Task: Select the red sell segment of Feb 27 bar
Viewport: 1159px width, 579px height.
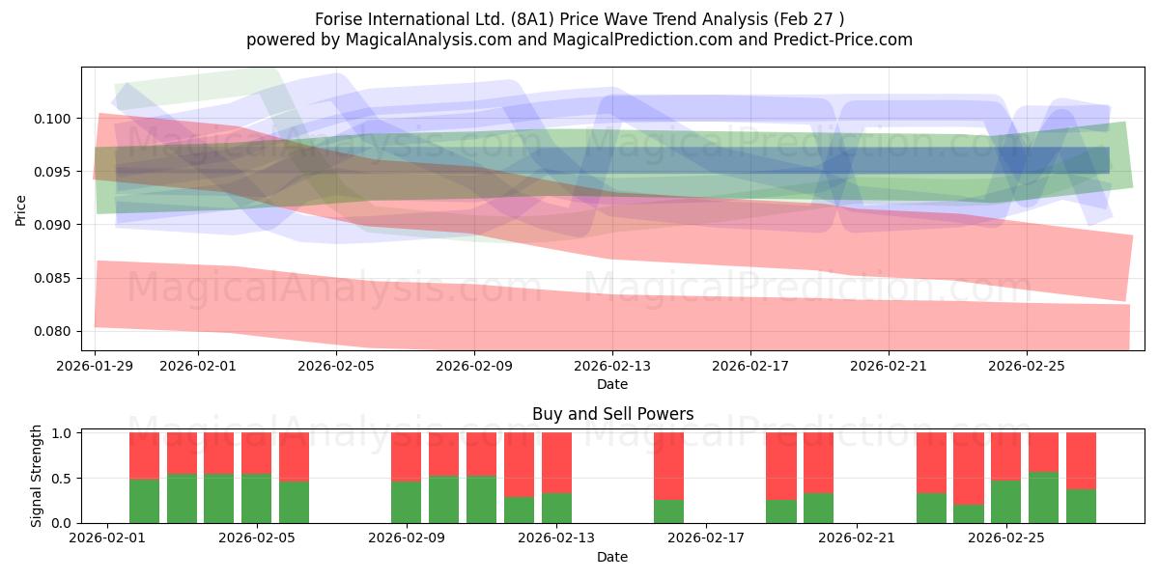Action: [x=1082, y=461]
